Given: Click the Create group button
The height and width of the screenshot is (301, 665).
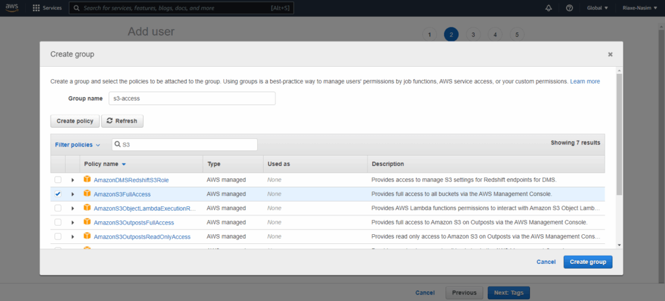Looking at the screenshot, I should (x=587, y=261).
